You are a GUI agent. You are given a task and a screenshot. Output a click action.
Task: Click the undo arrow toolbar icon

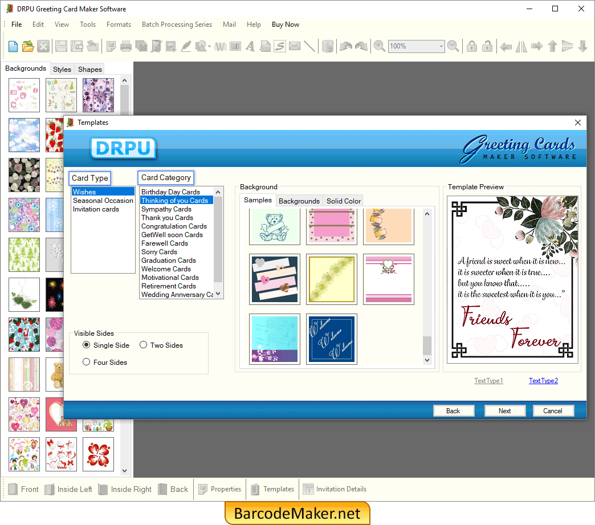point(346,46)
